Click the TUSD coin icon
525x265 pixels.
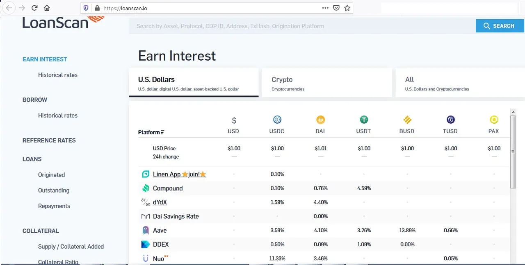pos(451,120)
